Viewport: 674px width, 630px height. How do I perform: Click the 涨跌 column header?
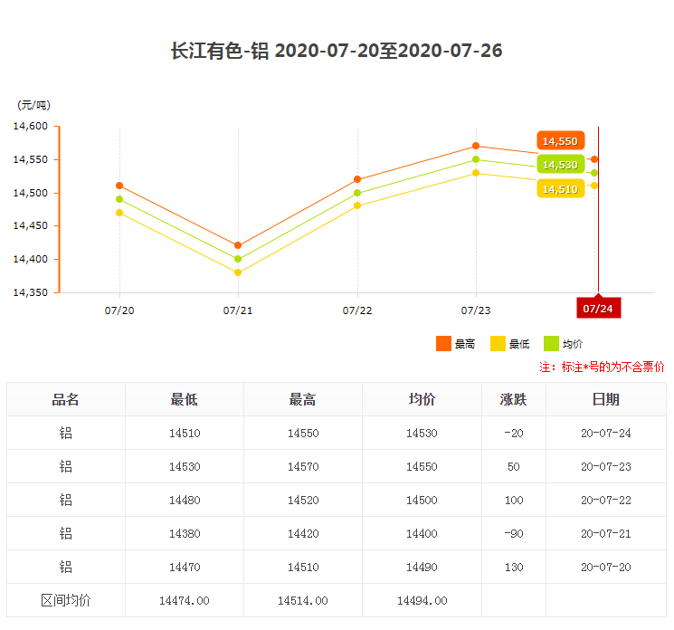coord(513,399)
